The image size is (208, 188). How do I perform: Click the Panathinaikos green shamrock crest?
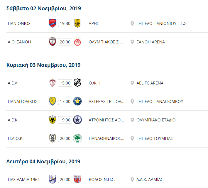coord(77,138)
